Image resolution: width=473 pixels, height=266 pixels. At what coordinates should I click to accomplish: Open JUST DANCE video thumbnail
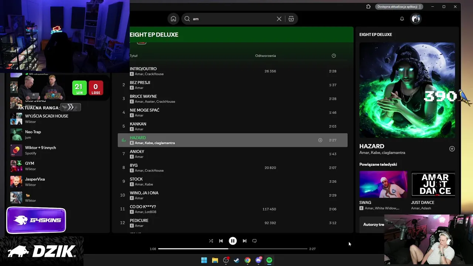tap(433, 184)
